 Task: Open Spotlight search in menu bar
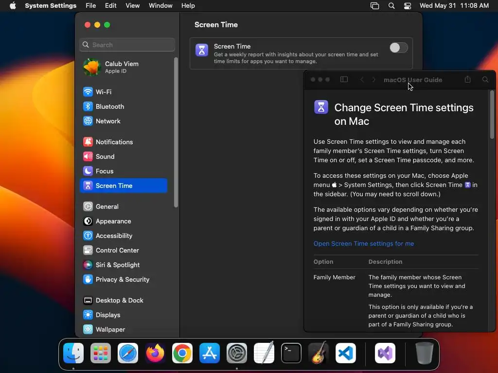[x=391, y=6]
